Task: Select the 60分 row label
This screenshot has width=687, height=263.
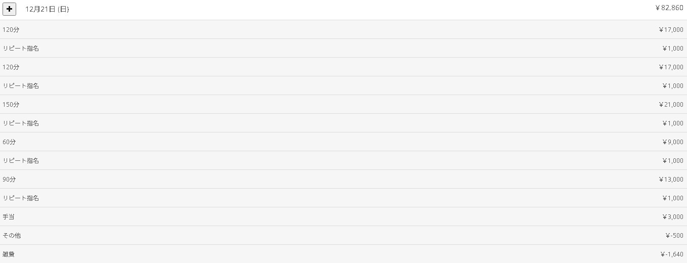Action: (9, 142)
